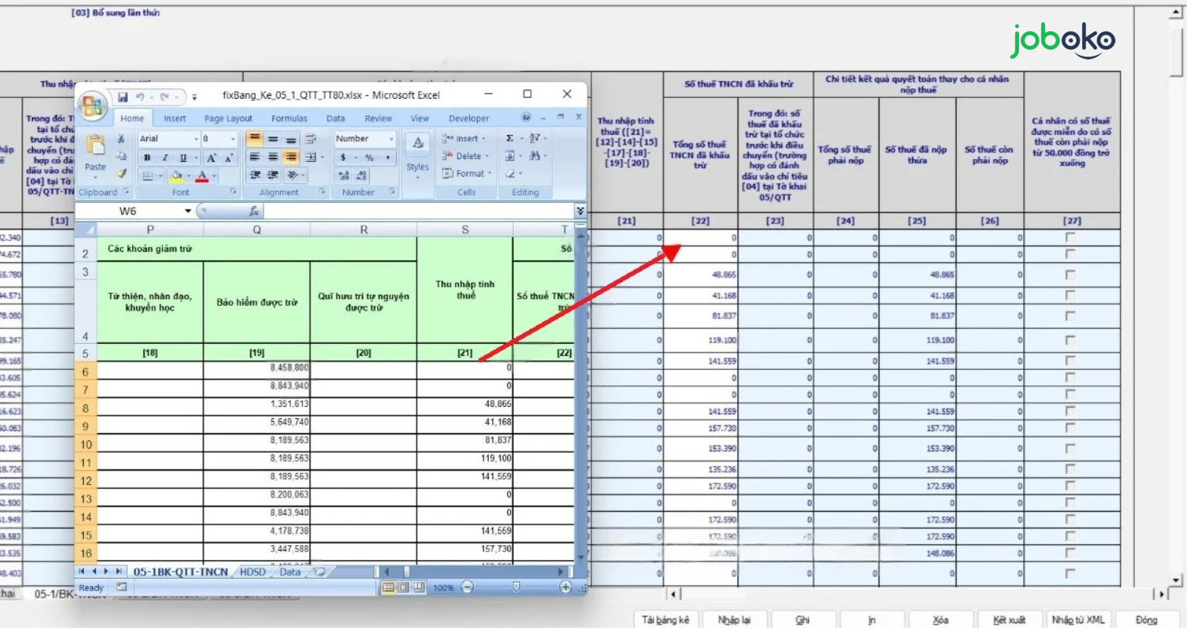The height and width of the screenshot is (629, 1189).
Task: Select the HDSD worksheet tab
Action: [253, 572]
